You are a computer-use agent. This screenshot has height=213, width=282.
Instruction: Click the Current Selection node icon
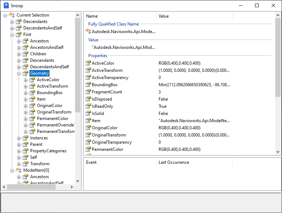click(12, 15)
